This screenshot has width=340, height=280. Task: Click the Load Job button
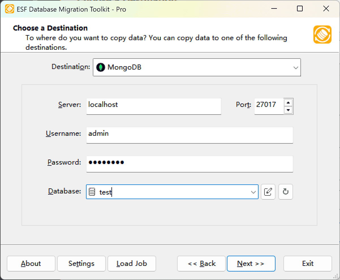(x=132, y=263)
